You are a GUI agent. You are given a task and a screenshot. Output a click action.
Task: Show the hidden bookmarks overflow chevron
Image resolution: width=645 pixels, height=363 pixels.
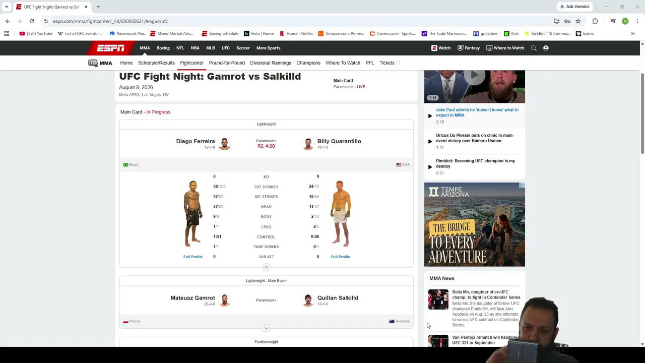pos(633,34)
